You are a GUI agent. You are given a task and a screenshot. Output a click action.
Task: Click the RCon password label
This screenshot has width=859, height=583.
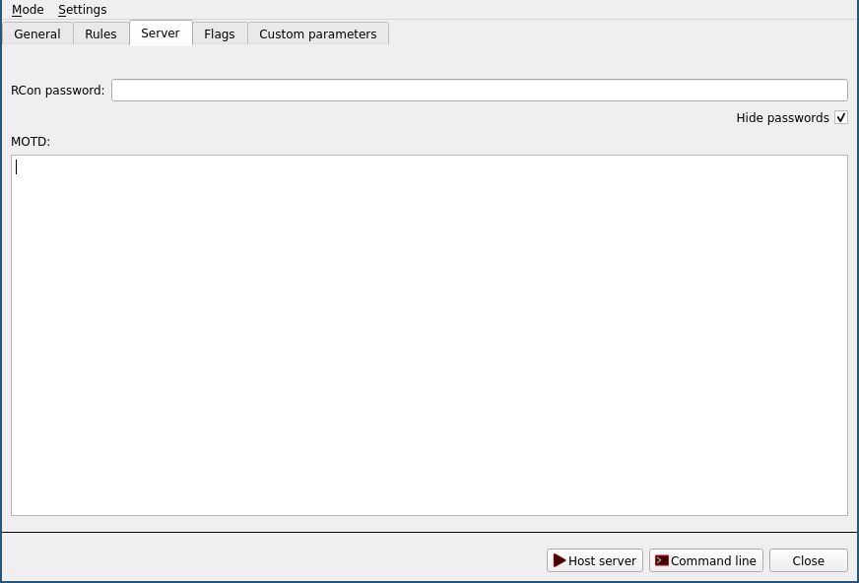tap(57, 91)
